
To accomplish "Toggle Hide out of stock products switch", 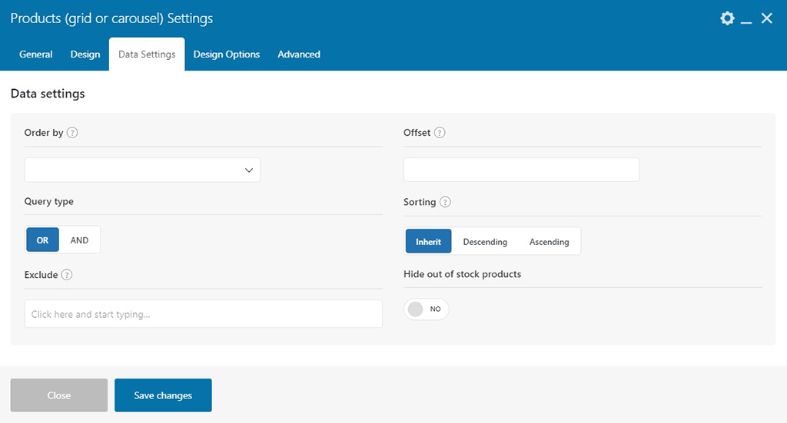I will point(426,309).
